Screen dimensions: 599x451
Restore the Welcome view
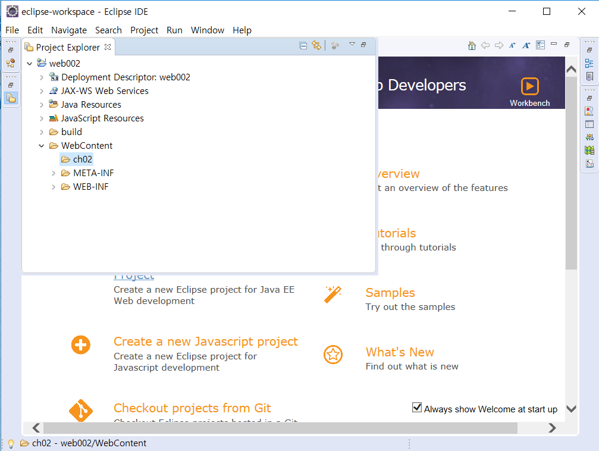(x=567, y=45)
